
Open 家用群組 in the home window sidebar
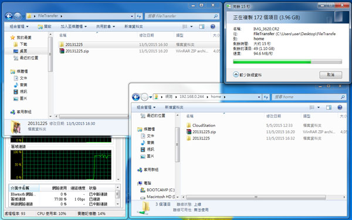pos(148,170)
